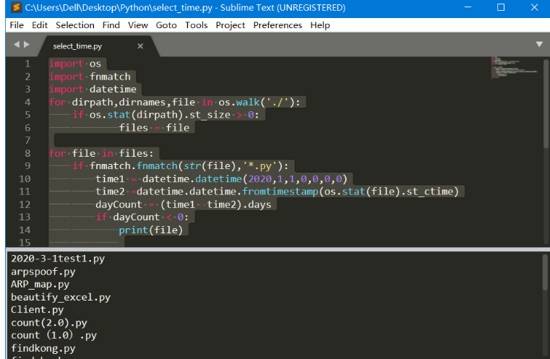Click 'fromtimestamp' on line 11
Image resolution: width=550 pixels, height=359 pixels.
point(280,191)
